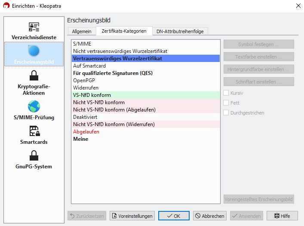Go to S/MIME-Prüfung earth icon
The image size is (304, 226).
34,106
